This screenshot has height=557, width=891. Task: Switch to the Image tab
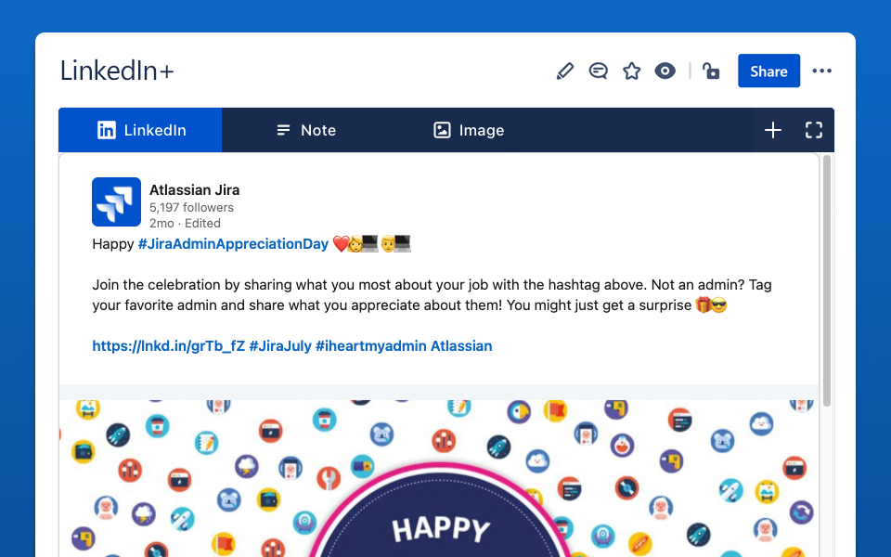(469, 130)
